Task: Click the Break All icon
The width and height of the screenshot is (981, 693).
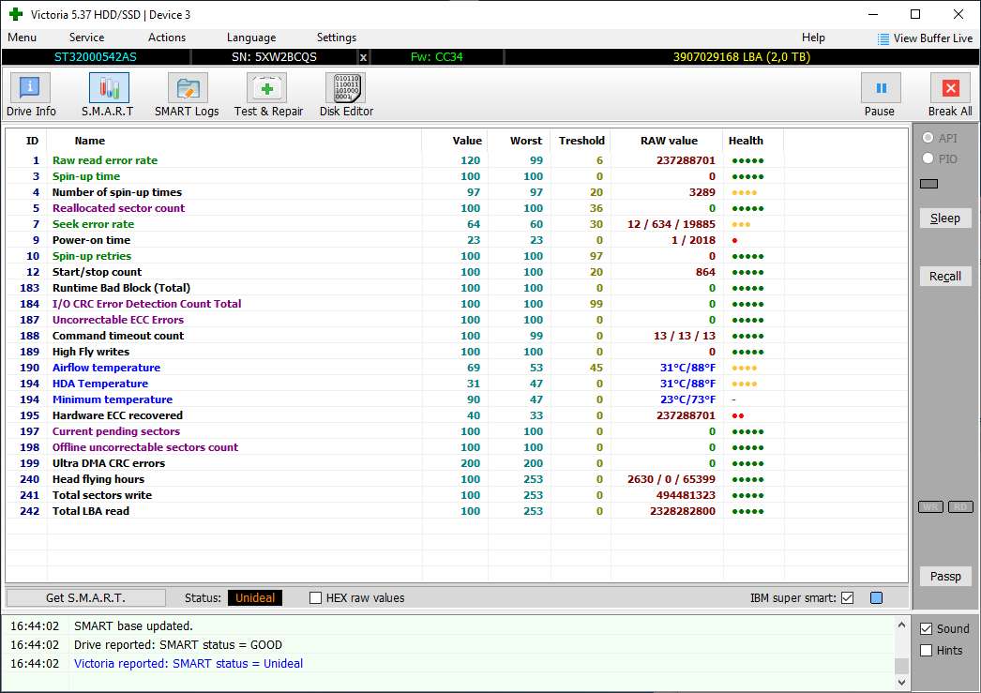Action: 949,89
